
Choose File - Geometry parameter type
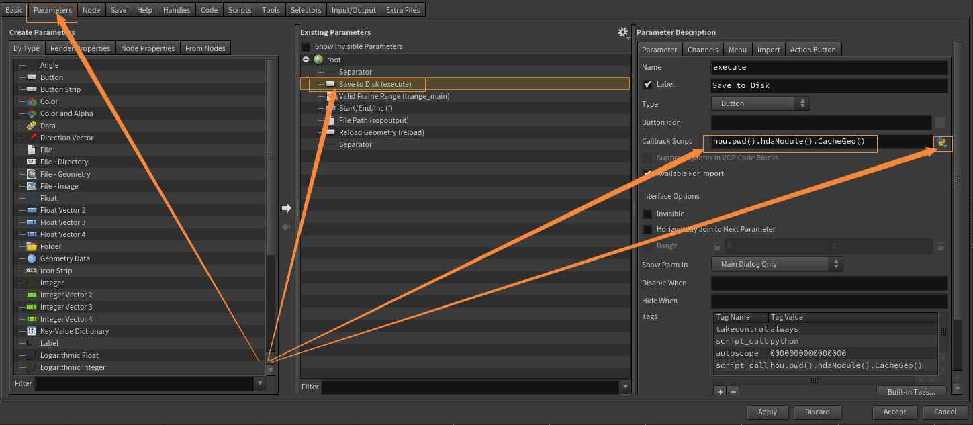click(65, 174)
